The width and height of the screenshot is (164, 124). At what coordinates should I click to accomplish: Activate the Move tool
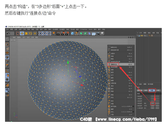click(x=22, y=33)
